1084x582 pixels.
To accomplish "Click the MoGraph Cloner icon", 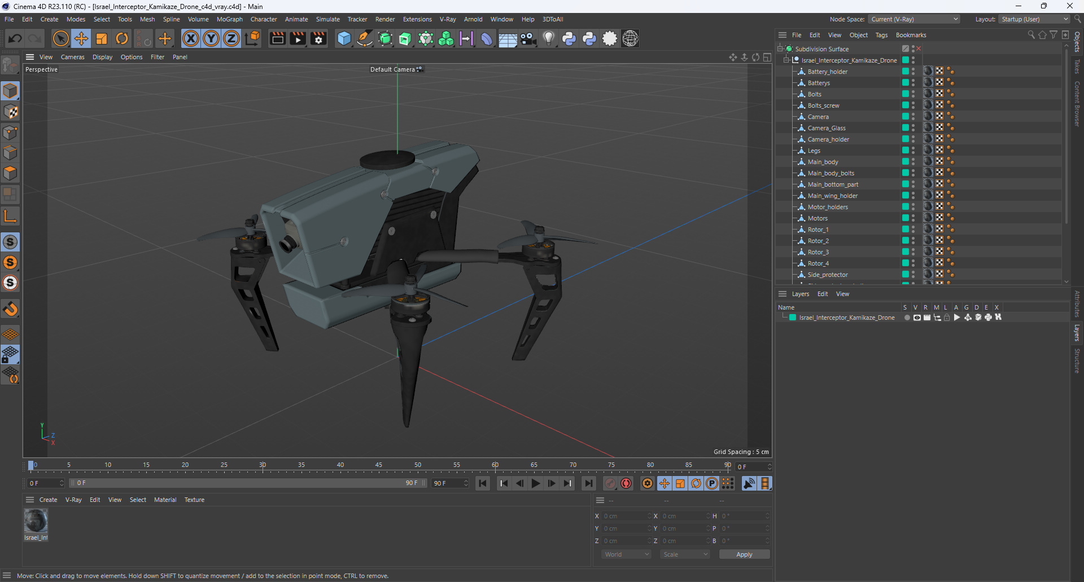I will coord(446,38).
